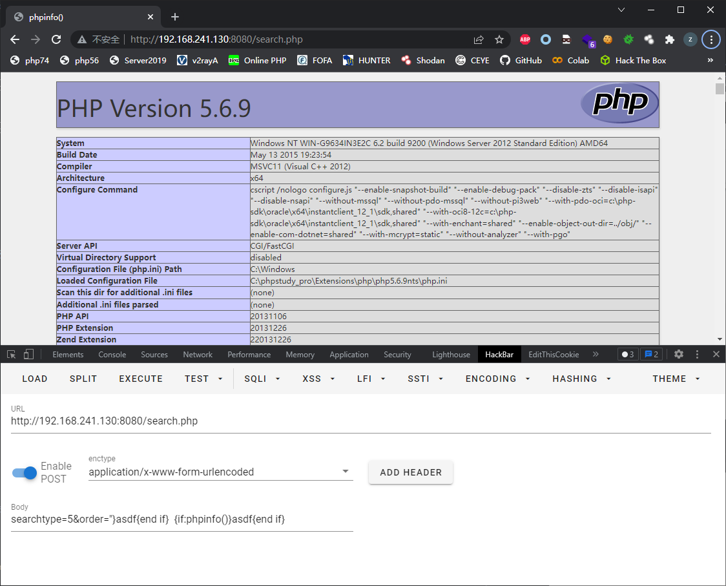Expand the THEME dropdown
This screenshot has width=726, height=586.
[676, 379]
